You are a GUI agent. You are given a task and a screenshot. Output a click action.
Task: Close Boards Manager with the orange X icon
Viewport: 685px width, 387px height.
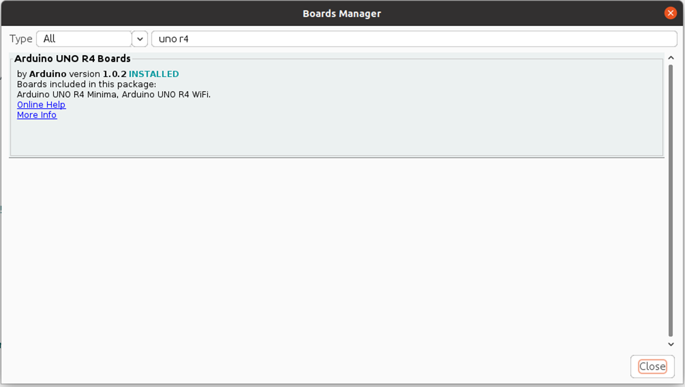tap(670, 13)
